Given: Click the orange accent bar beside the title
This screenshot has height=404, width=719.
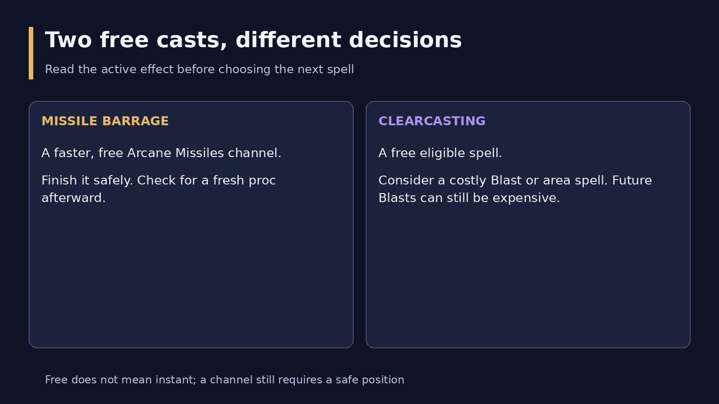Looking at the screenshot, I should point(31,53).
